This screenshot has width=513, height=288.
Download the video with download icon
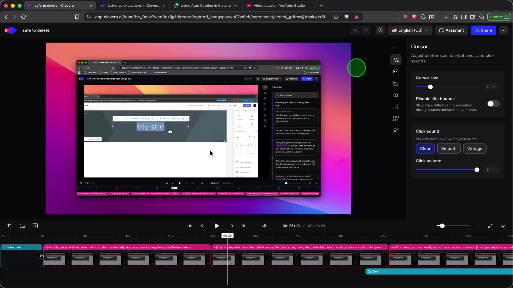point(503,226)
